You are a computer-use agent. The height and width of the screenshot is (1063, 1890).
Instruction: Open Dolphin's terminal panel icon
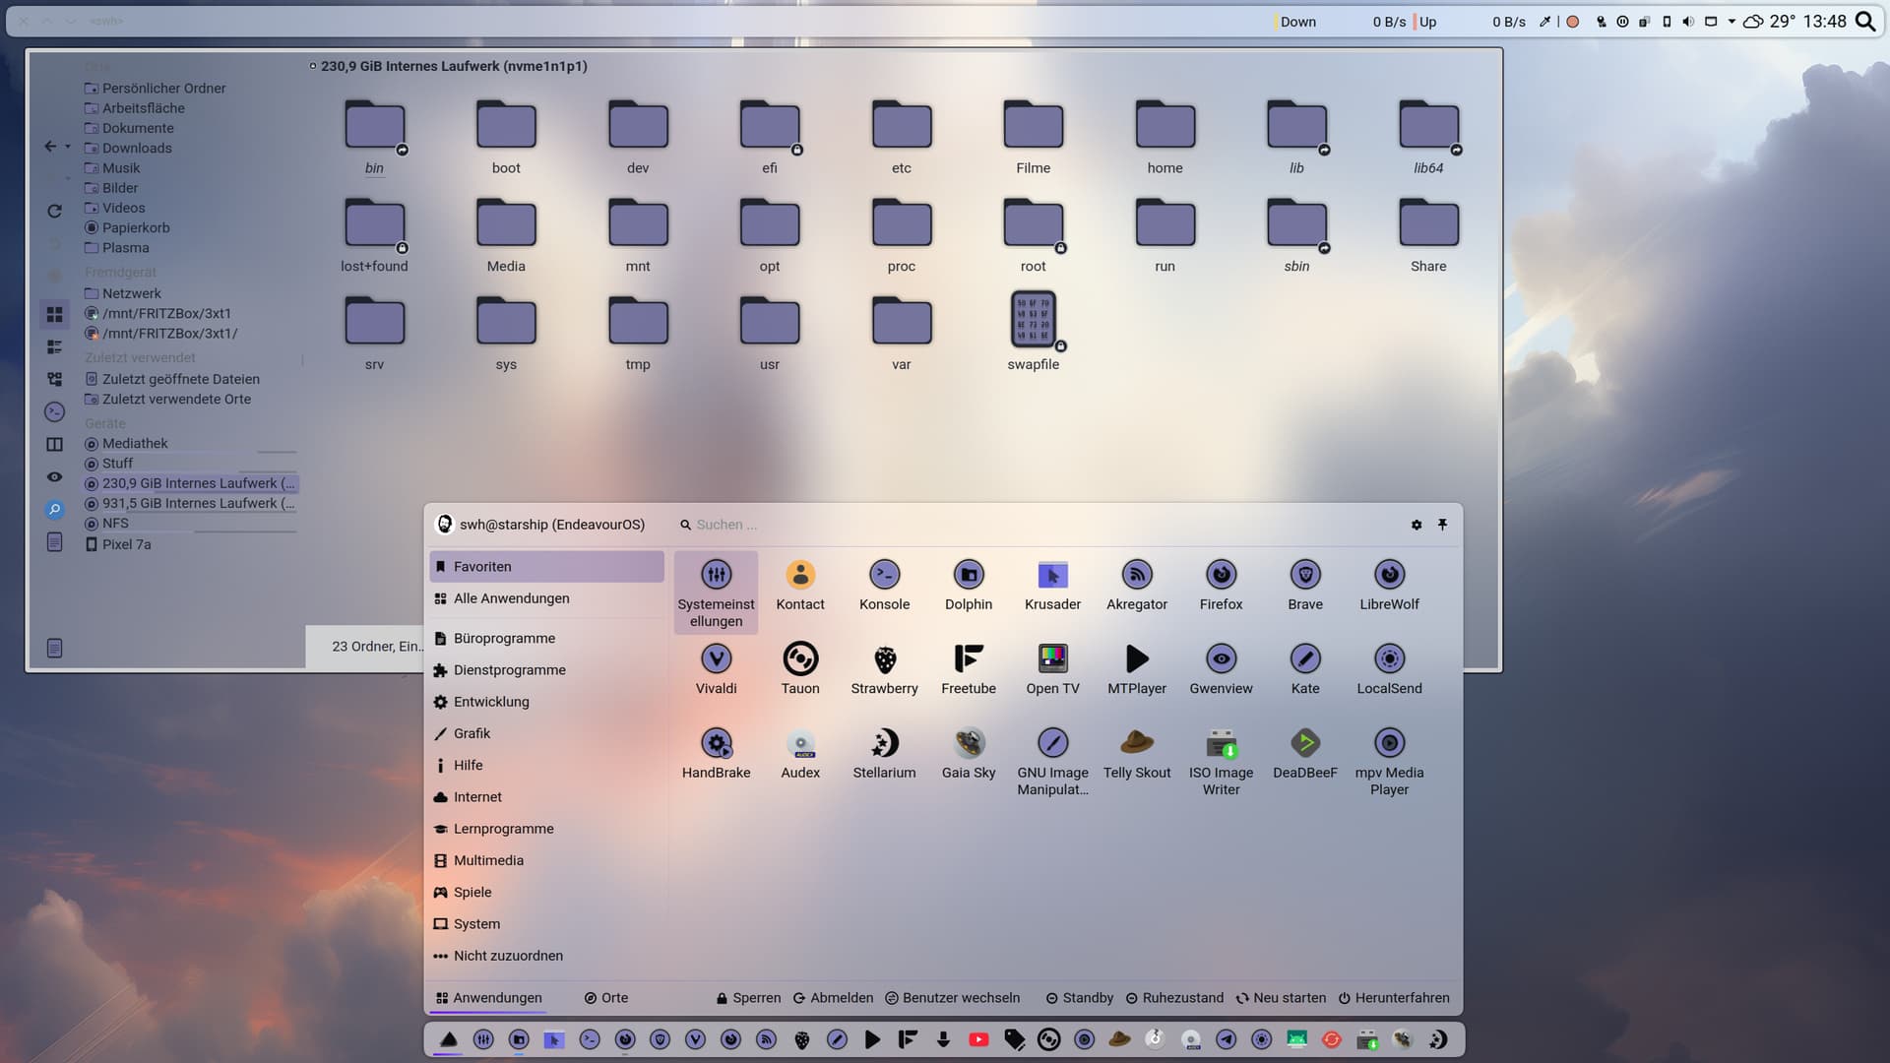[55, 411]
